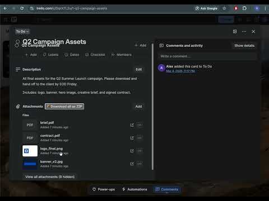
Task: Select the Comments tab
Action: pos(167,189)
